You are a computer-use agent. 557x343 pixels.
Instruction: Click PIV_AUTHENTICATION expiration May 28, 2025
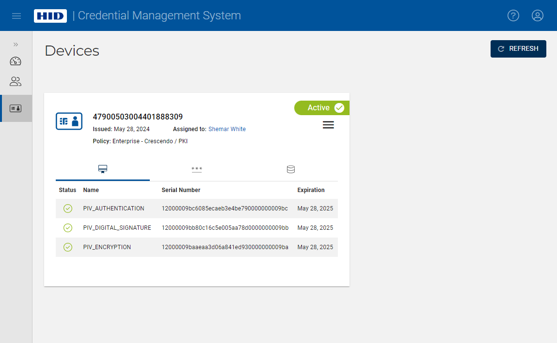(x=315, y=209)
